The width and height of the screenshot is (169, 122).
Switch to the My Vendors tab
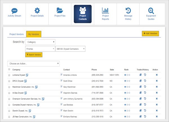34,34
